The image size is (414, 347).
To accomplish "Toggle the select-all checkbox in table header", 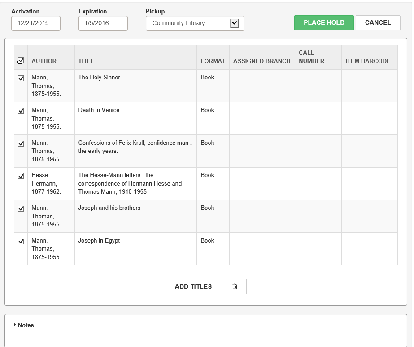I will [21, 60].
